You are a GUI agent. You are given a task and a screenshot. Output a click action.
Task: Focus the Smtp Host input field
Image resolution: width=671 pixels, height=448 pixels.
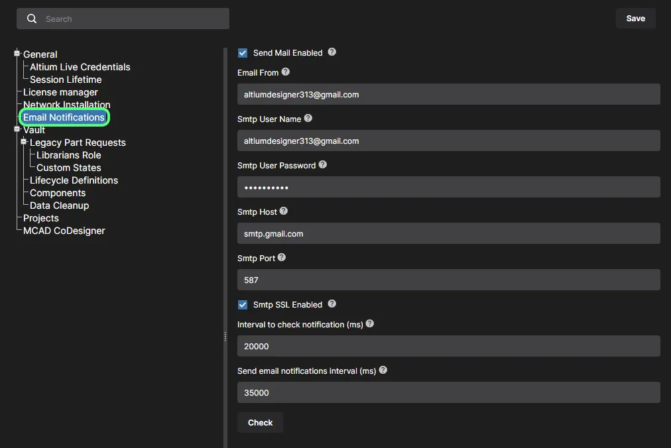[x=448, y=233]
